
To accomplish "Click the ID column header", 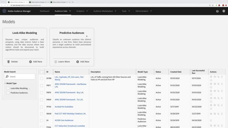I will 47,72.
